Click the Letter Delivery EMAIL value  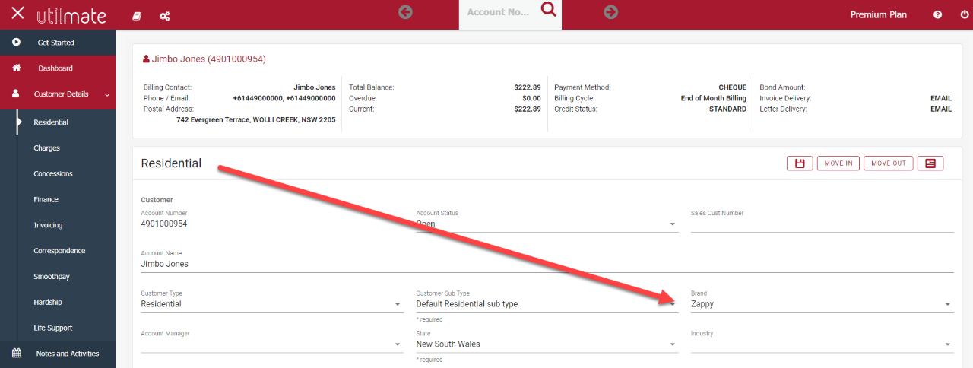tap(941, 109)
